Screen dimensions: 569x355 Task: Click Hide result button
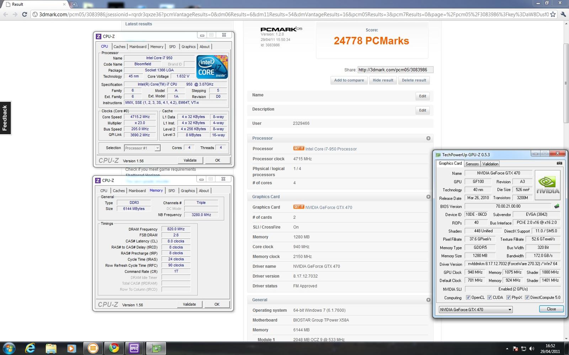point(383,80)
